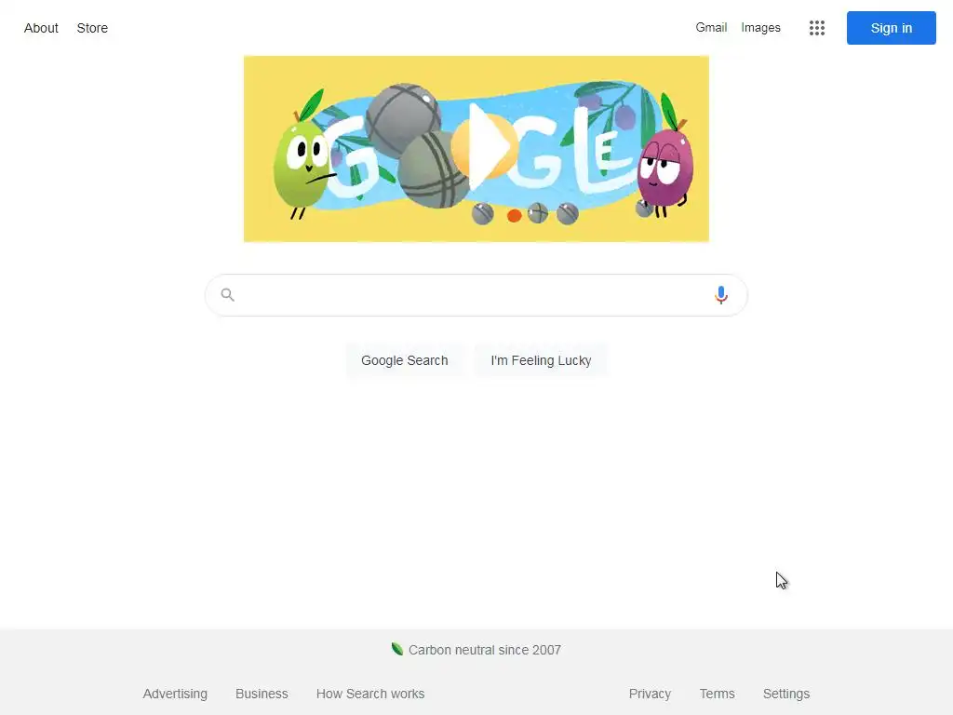Click the green leaf carbon neutral icon
953x715 pixels.
click(x=396, y=649)
